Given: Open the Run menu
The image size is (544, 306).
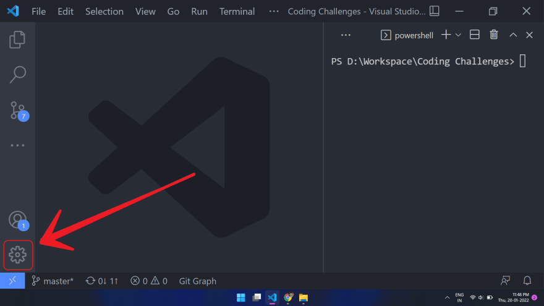Looking at the screenshot, I should (x=199, y=12).
